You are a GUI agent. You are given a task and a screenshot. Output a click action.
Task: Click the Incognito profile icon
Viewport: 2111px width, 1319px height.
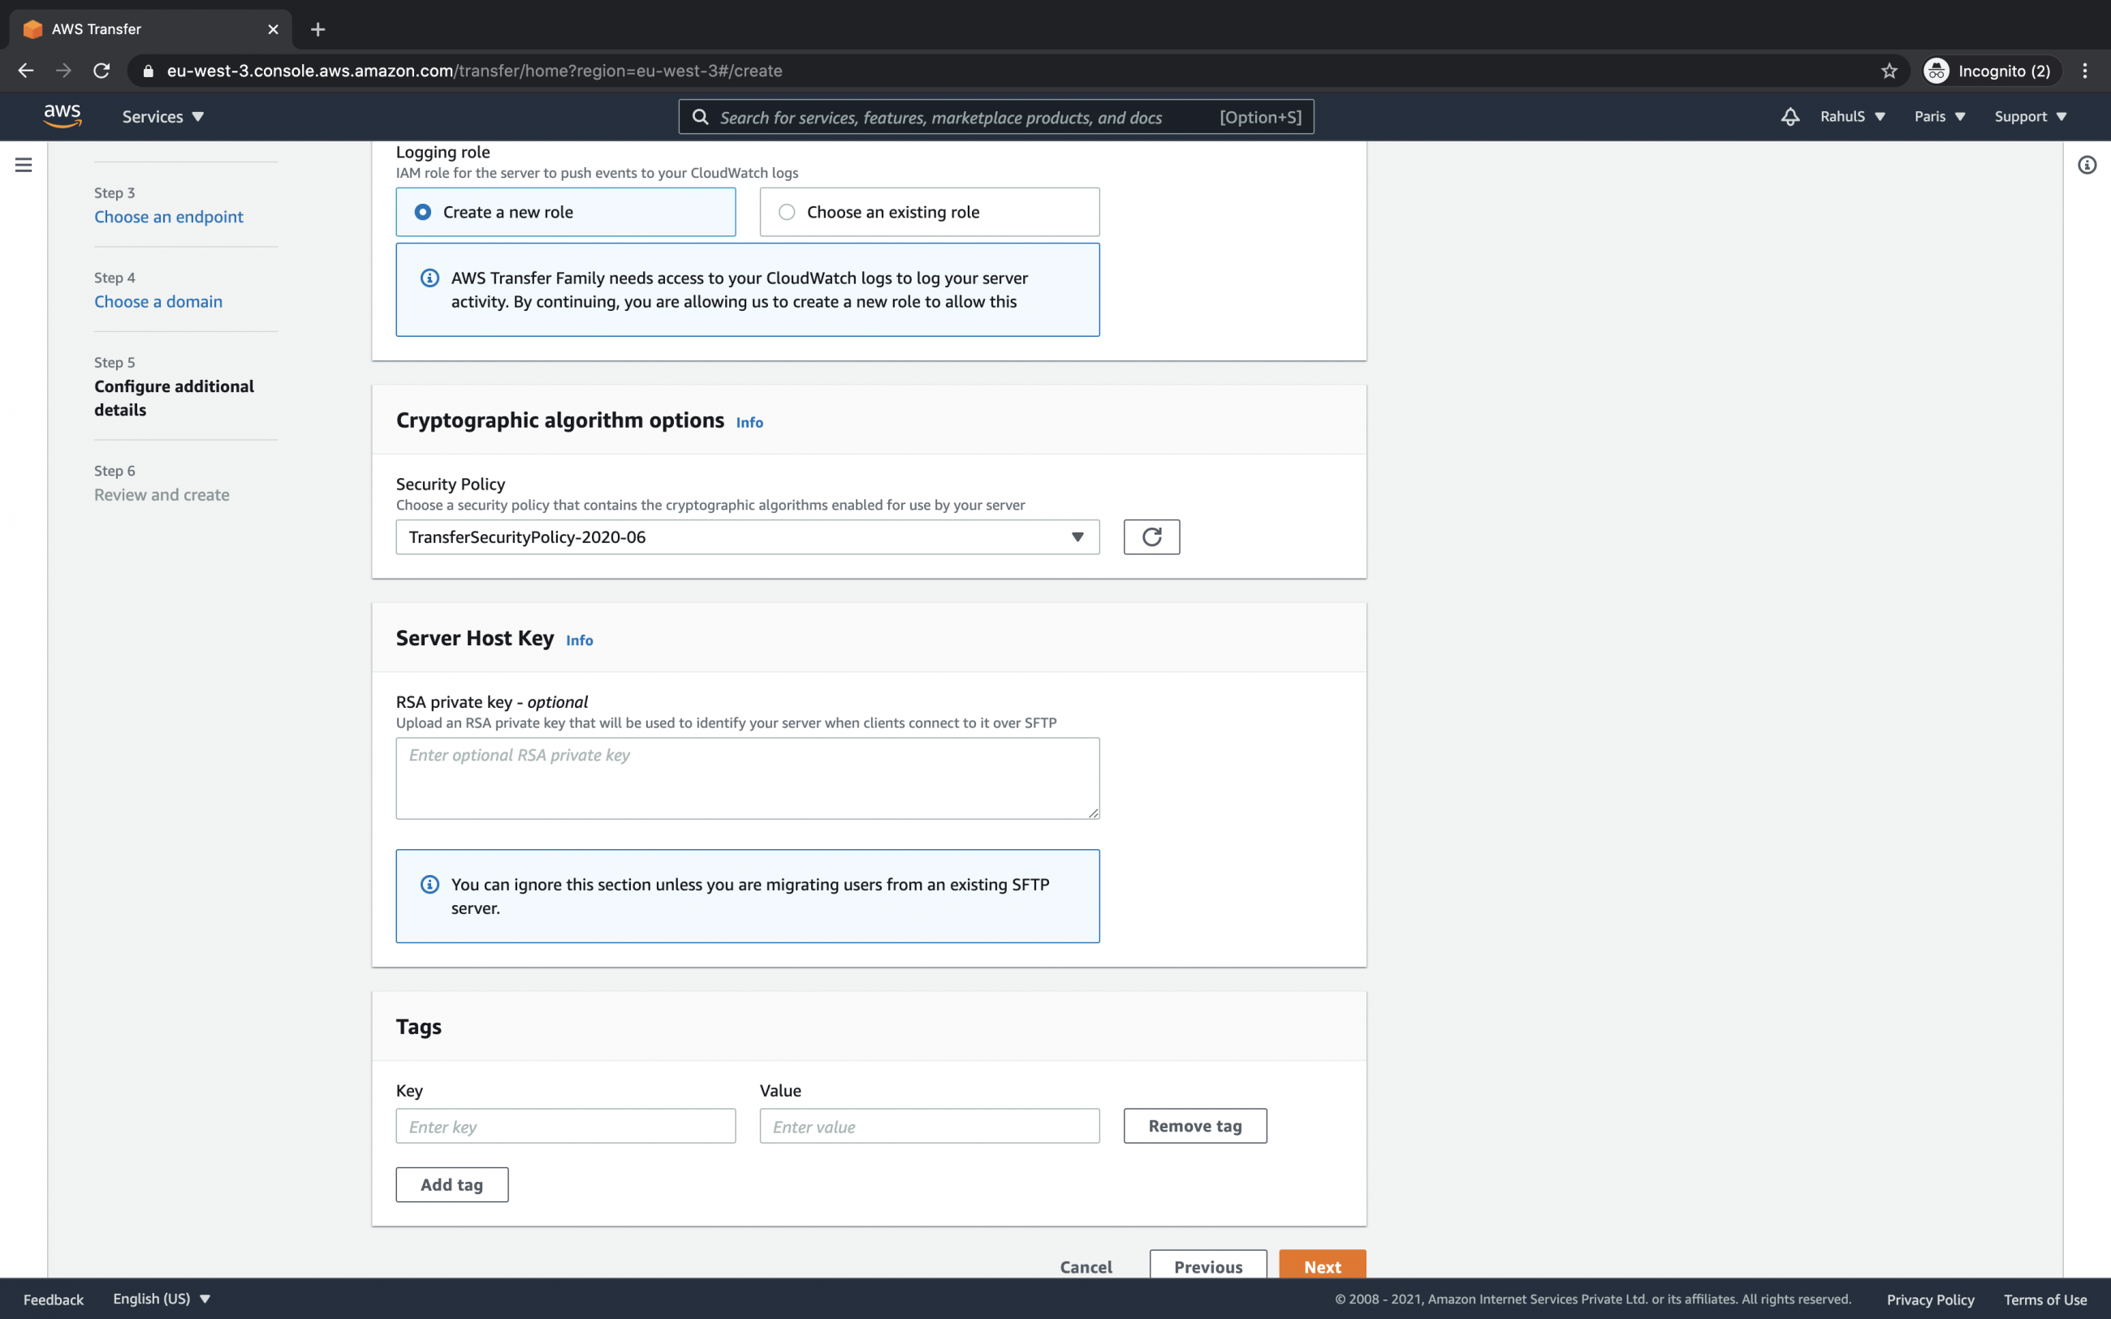tap(1937, 71)
